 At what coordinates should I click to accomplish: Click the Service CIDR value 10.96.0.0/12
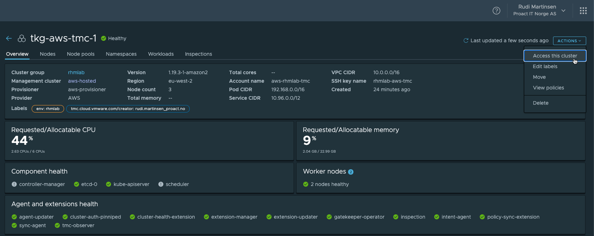[286, 98]
